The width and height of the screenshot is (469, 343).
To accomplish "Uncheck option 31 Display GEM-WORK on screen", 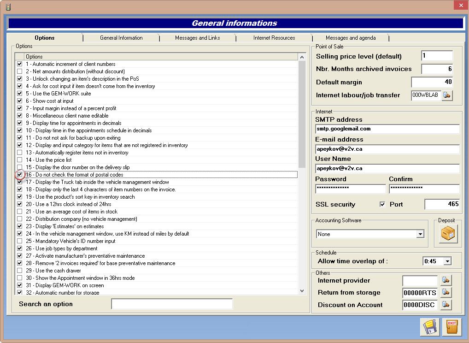I will point(19,285).
